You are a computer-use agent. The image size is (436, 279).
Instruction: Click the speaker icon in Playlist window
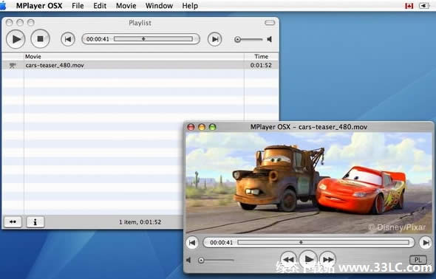(x=269, y=39)
